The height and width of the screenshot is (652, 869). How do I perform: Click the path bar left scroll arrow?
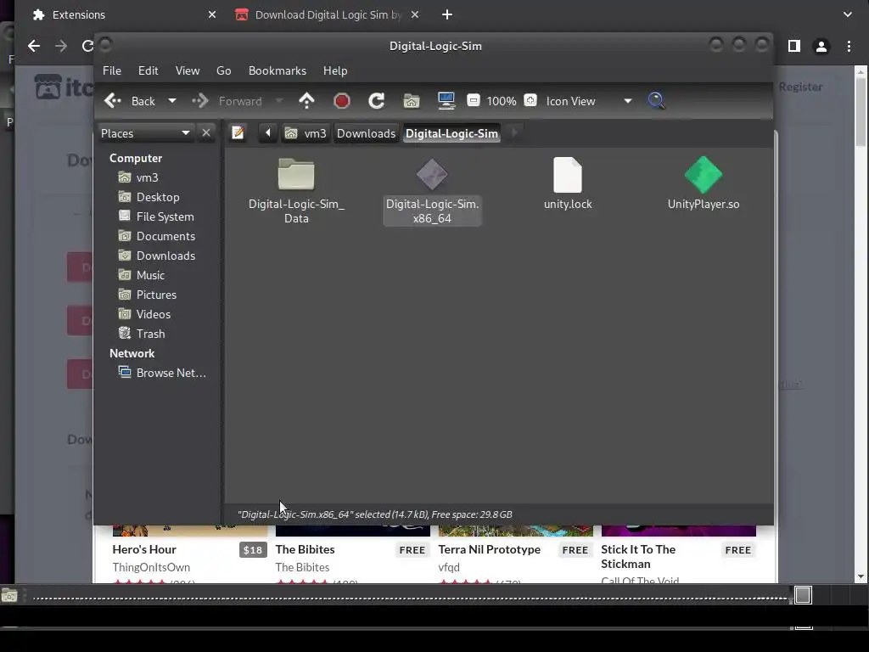pyautogui.click(x=268, y=132)
